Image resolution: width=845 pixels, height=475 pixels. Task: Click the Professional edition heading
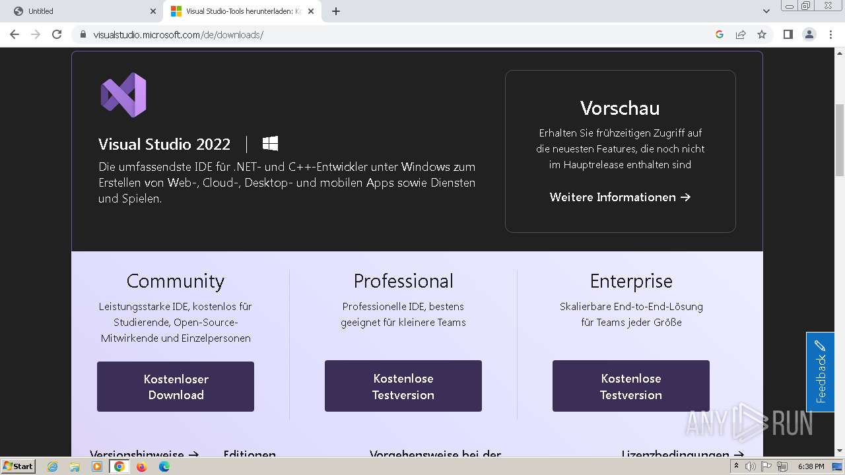(403, 281)
